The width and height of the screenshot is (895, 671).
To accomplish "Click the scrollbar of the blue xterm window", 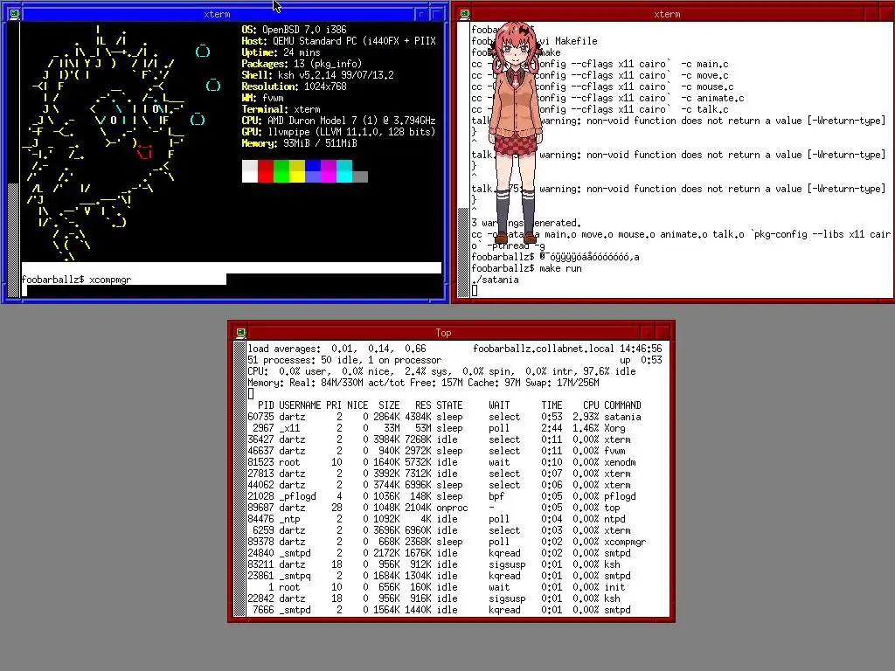I will [x=13, y=160].
